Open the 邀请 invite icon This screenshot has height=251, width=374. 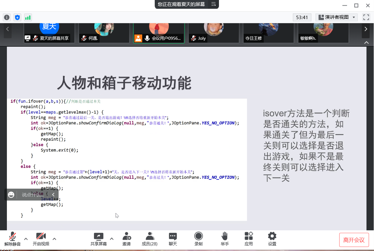pos(127,239)
